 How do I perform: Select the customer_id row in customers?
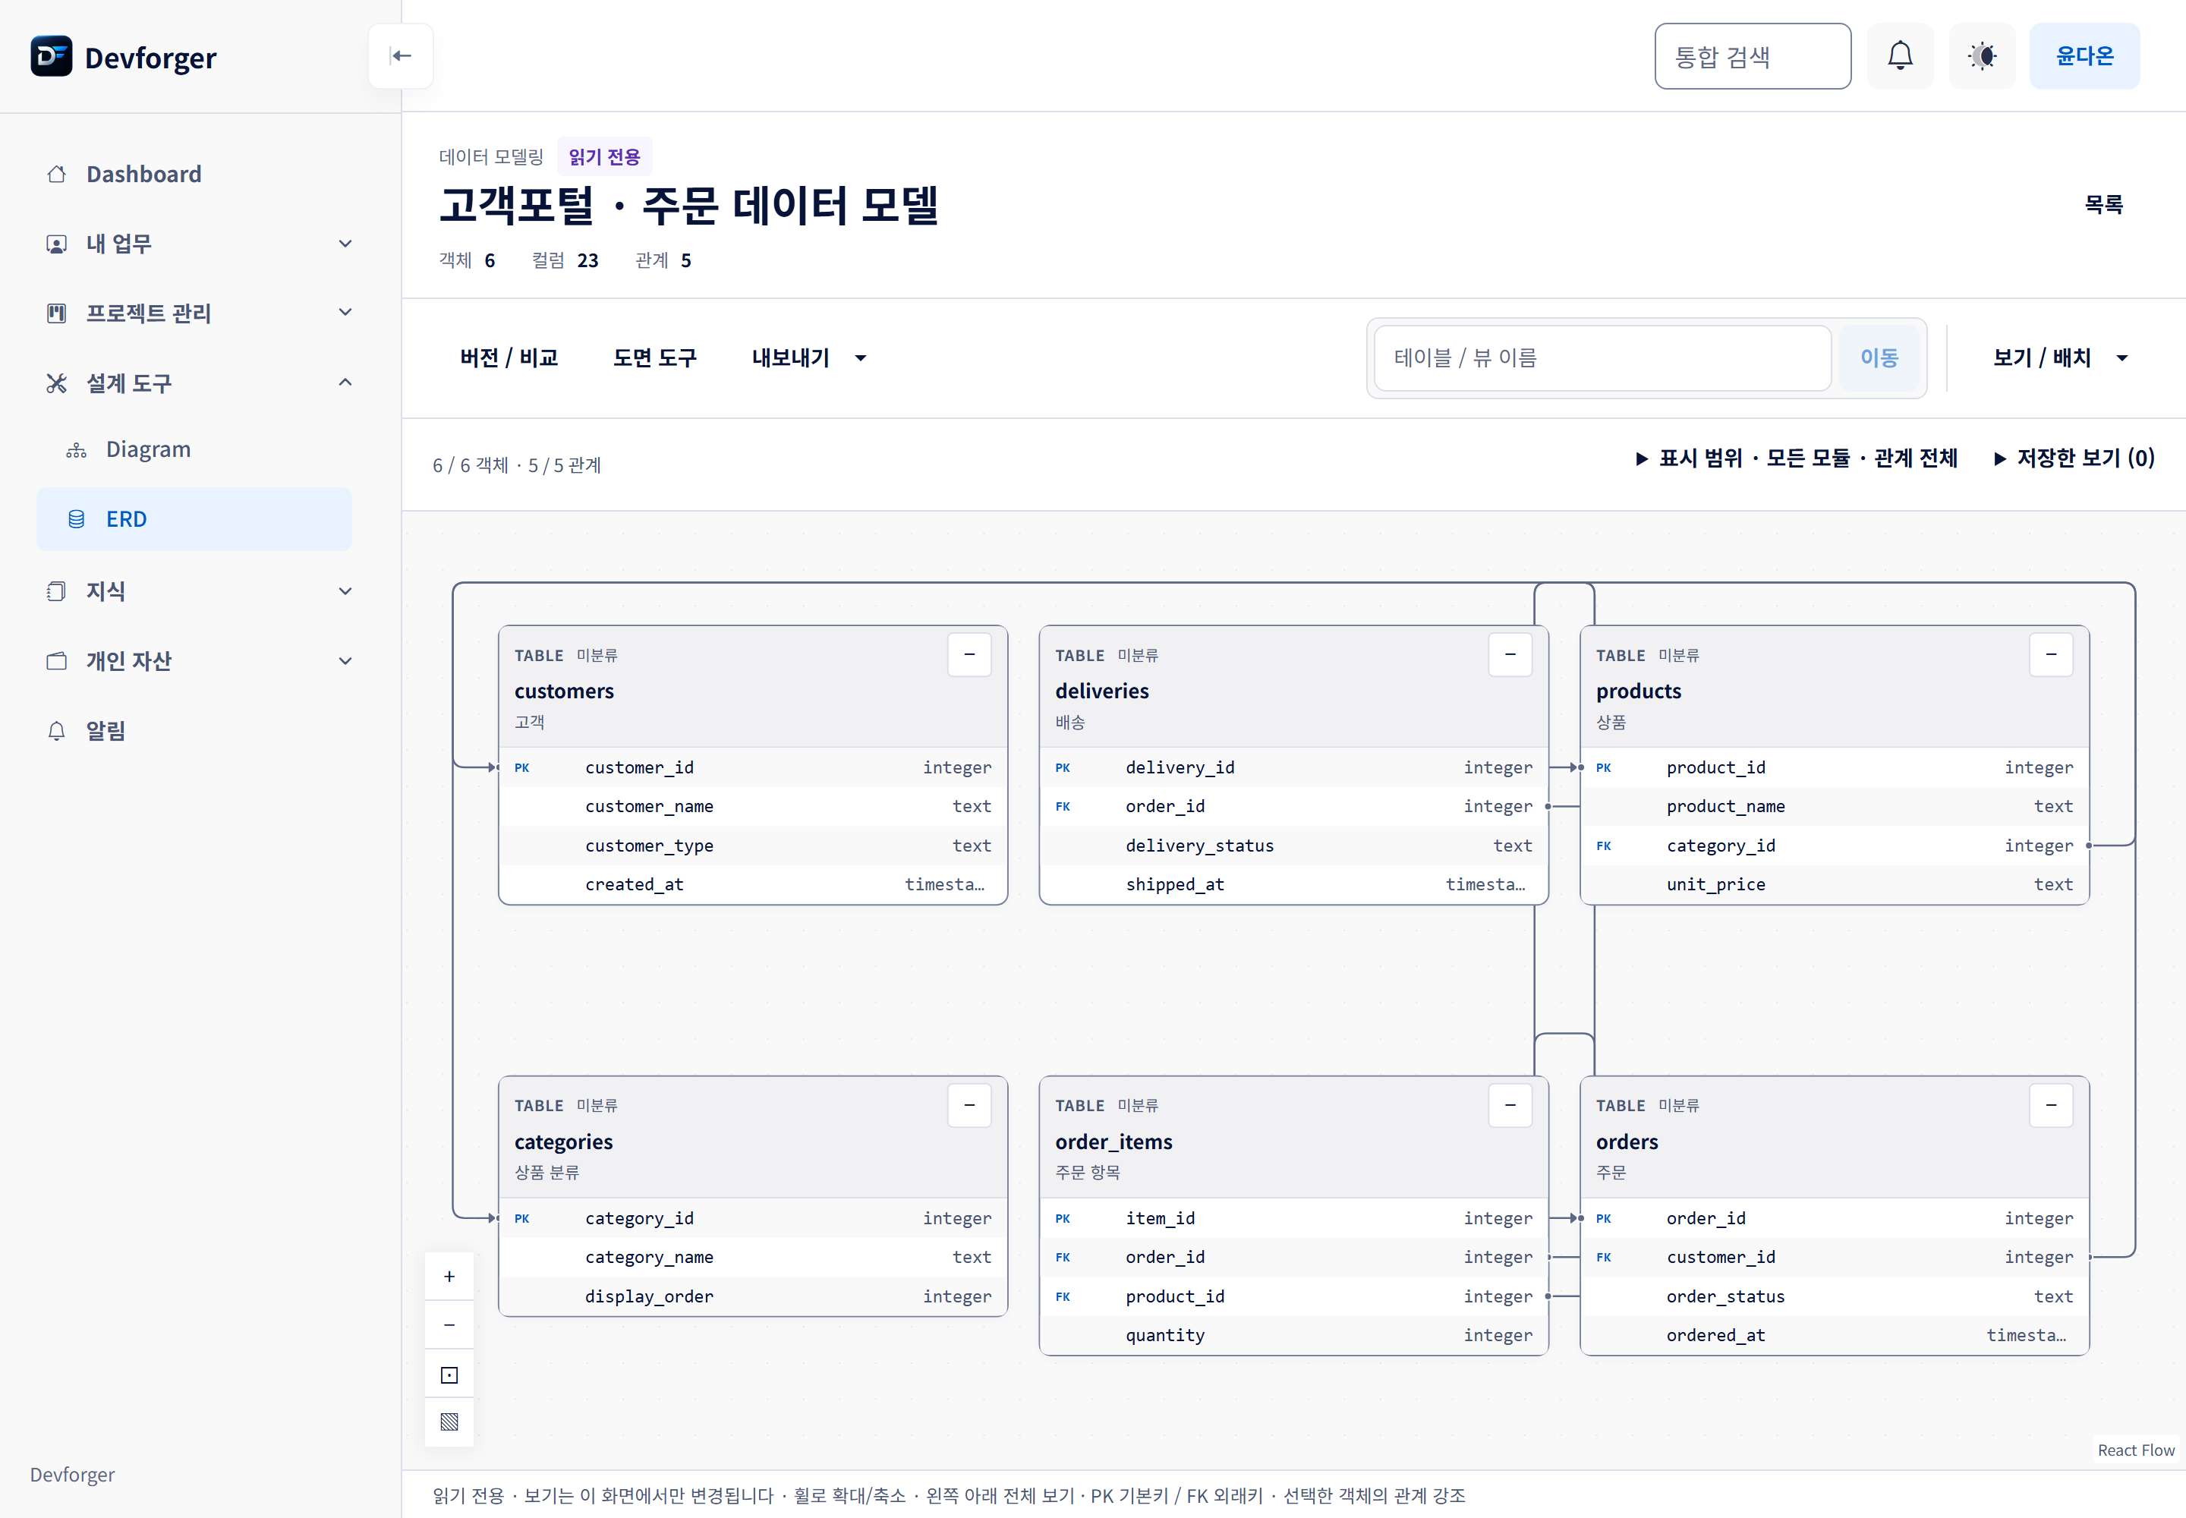coord(752,767)
